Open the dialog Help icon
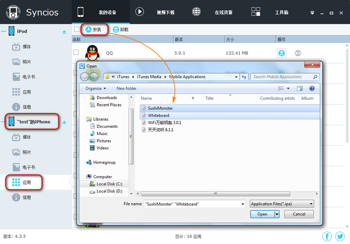This screenshot has height=244, width=350. (x=312, y=89)
